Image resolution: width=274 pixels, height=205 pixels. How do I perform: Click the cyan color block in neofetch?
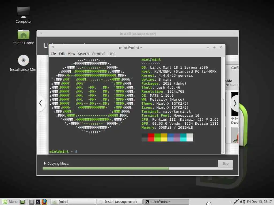tap(183, 137)
